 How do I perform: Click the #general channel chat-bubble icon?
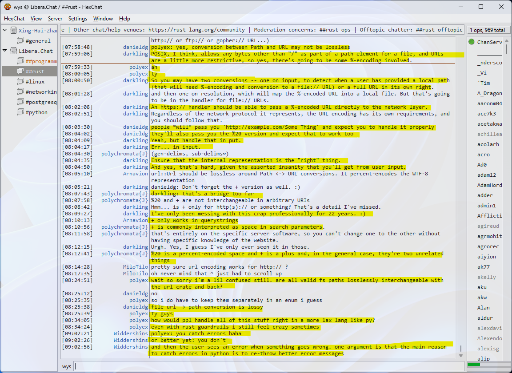pos(20,41)
